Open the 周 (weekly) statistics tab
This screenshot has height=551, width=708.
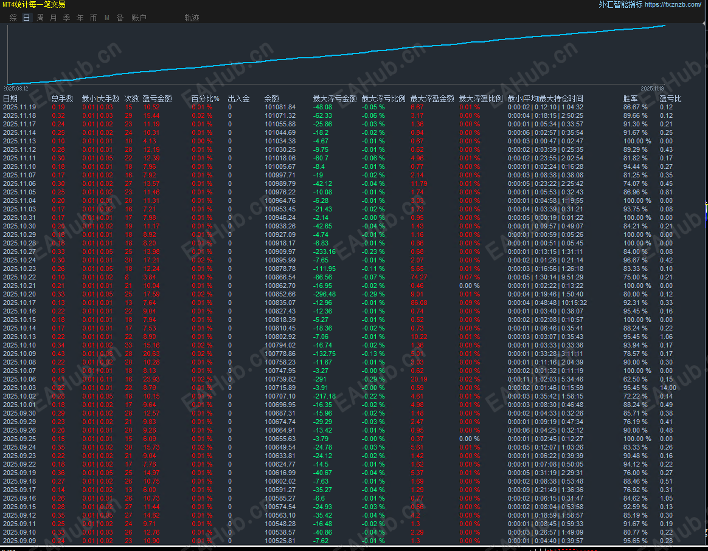40,18
